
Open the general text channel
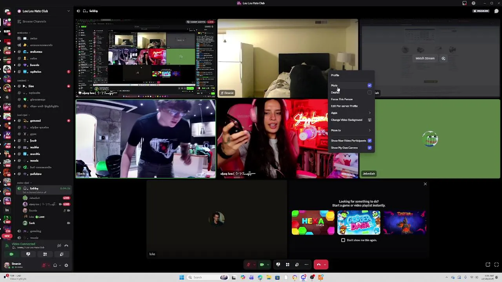(43, 121)
